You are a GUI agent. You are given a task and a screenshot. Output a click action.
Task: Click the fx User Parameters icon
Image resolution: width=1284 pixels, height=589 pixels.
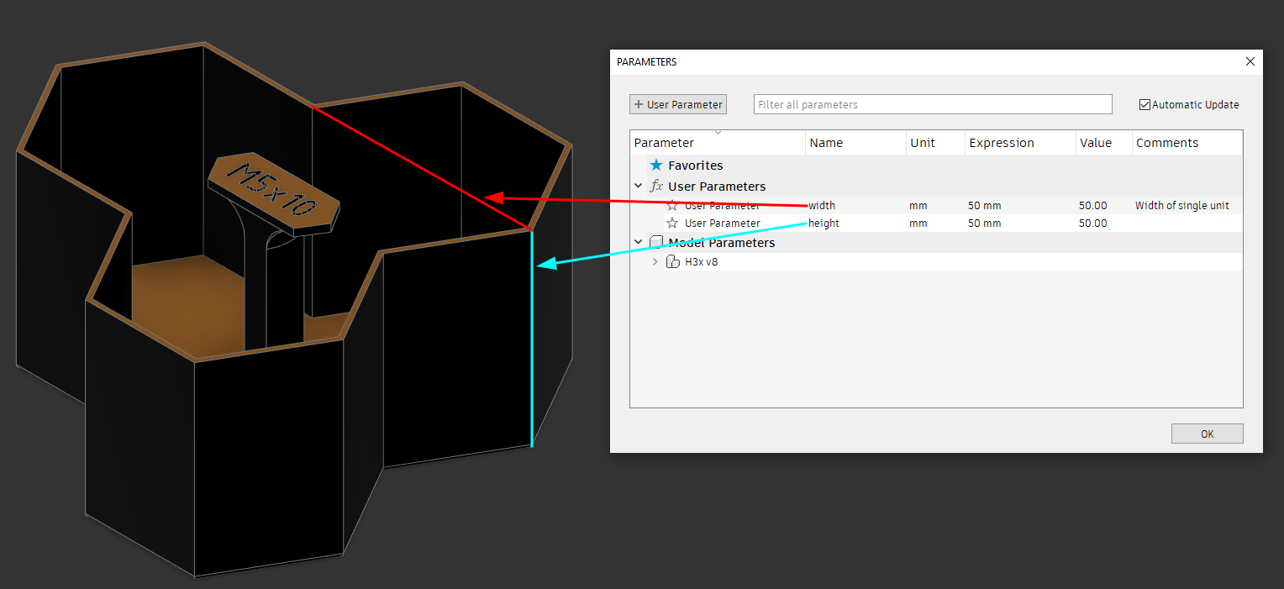tap(656, 186)
